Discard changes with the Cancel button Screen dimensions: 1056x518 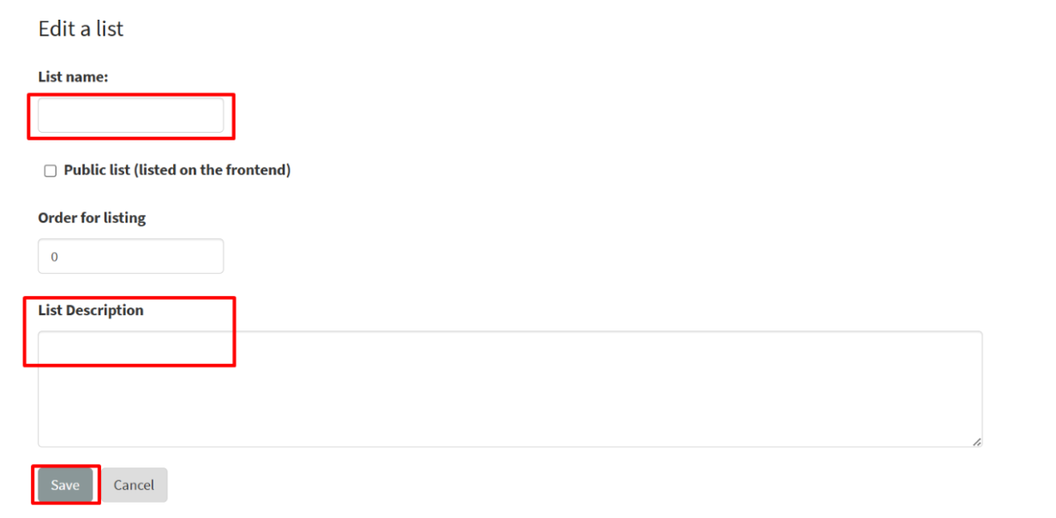point(134,485)
